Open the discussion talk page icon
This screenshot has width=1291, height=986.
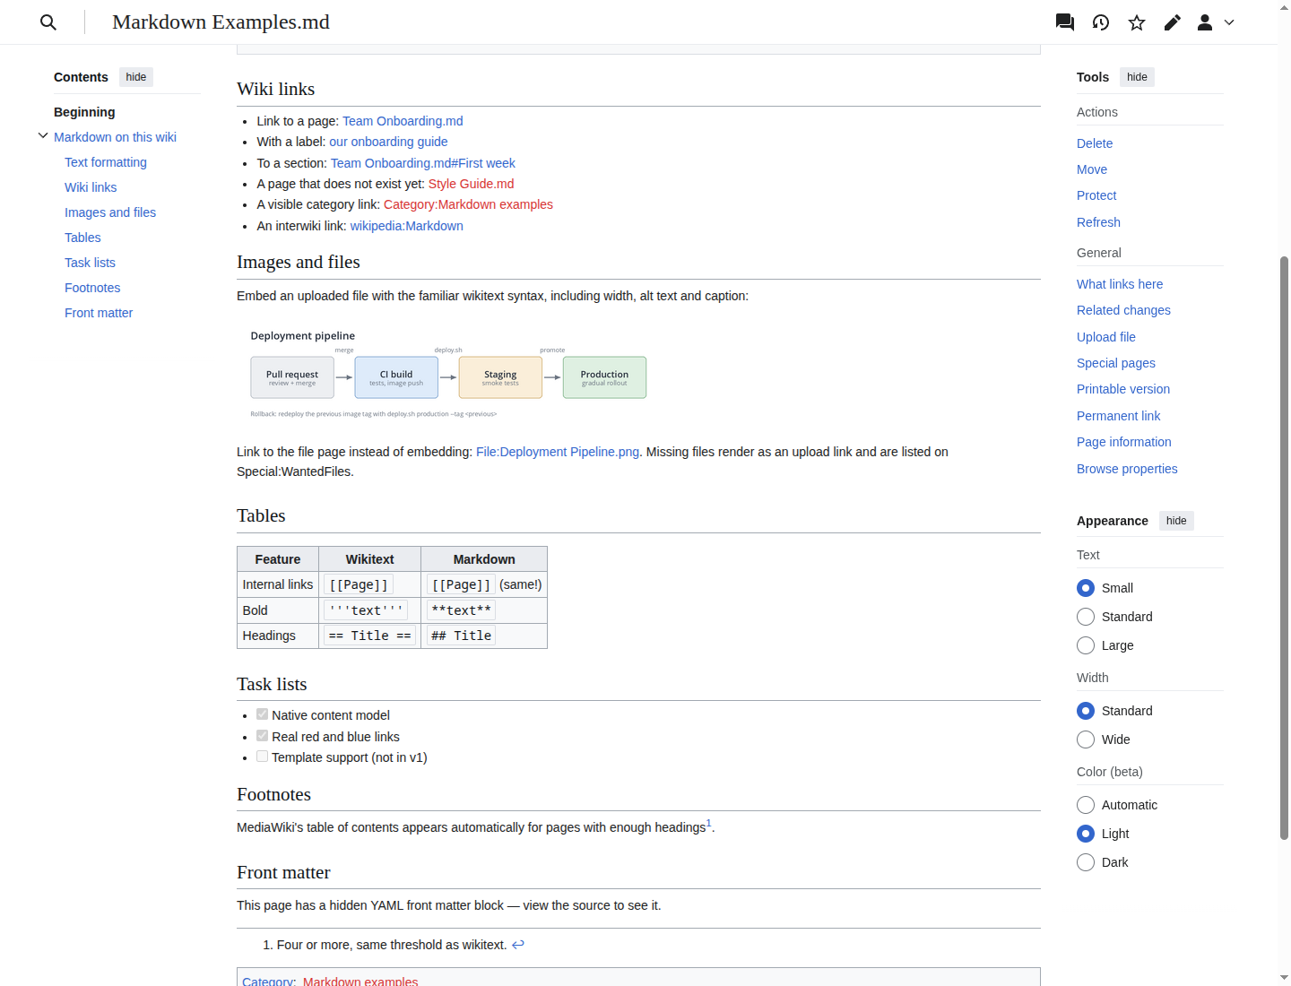1065,22
